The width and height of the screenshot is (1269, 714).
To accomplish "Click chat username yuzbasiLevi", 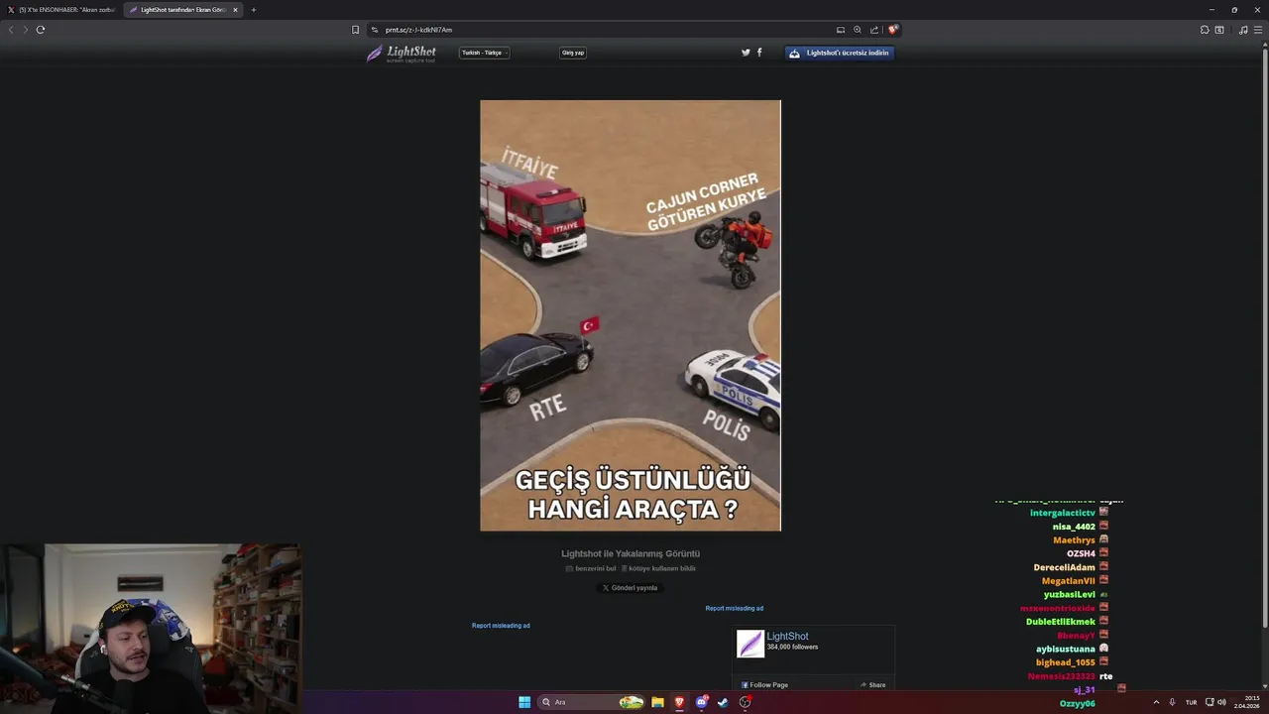I will pos(1070,595).
